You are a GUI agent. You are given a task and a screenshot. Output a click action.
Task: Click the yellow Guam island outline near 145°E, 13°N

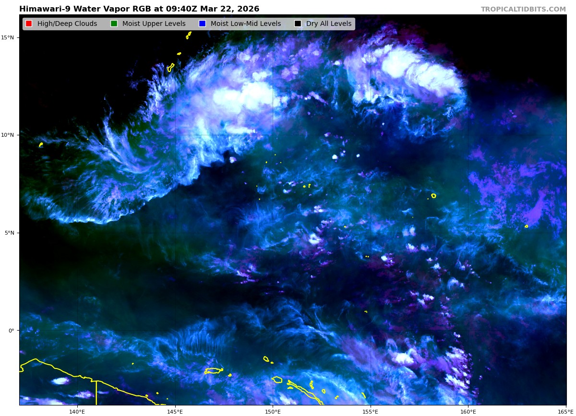[x=171, y=68]
